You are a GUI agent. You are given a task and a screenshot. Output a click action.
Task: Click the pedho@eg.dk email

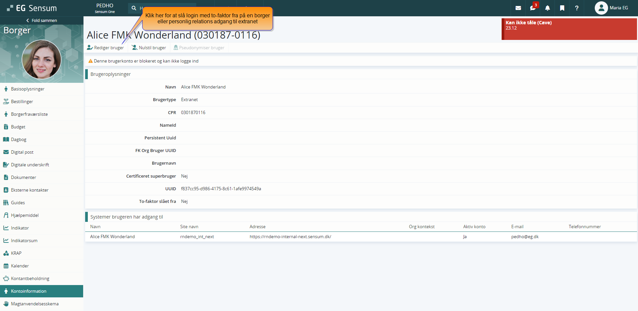(x=525, y=236)
